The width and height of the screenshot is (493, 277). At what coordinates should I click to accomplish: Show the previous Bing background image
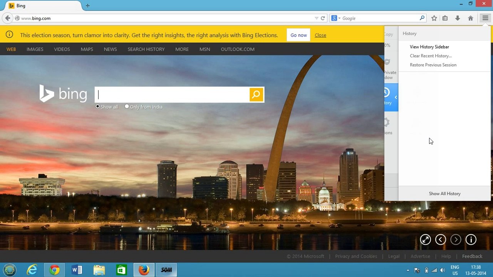[441, 240]
